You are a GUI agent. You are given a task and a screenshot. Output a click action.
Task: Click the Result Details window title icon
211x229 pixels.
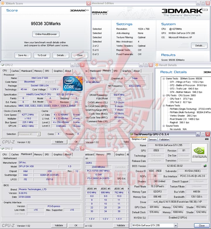(x=157, y=65)
